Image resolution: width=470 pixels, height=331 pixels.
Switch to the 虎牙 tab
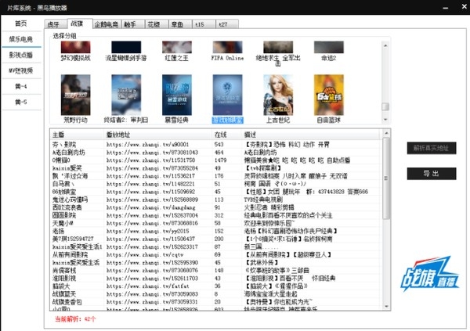pyautogui.click(x=56, y=24)
